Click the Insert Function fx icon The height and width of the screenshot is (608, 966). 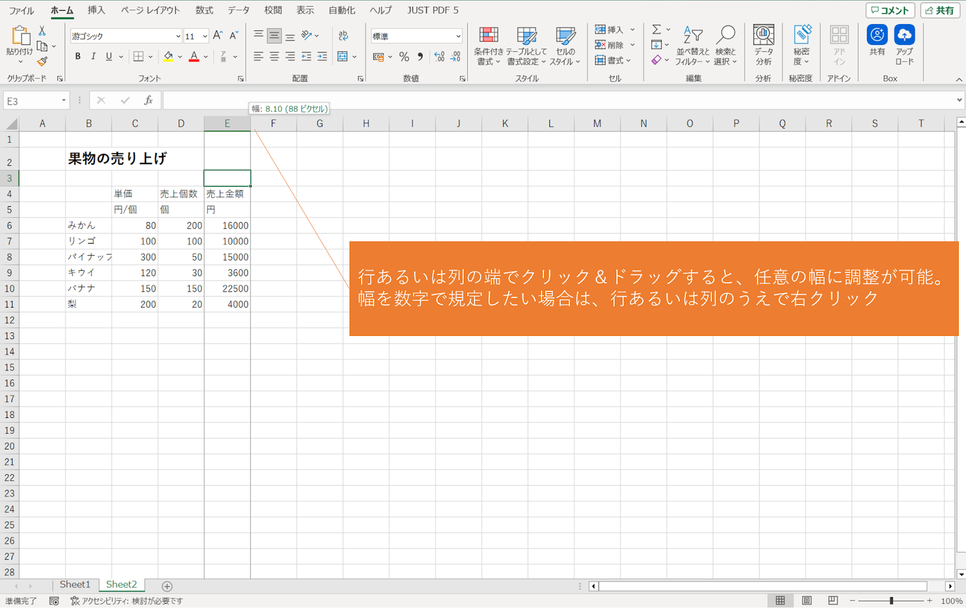pyautogui.click(x=149, y=101)
